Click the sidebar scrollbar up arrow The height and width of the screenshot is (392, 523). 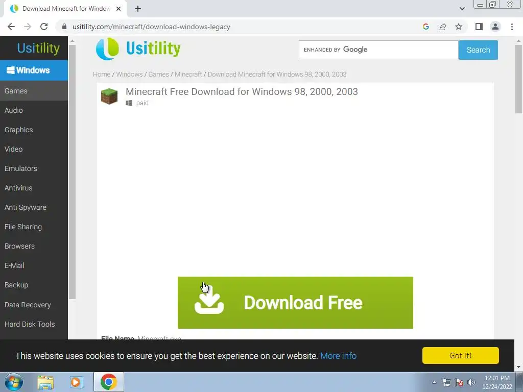tap(72, 41)
